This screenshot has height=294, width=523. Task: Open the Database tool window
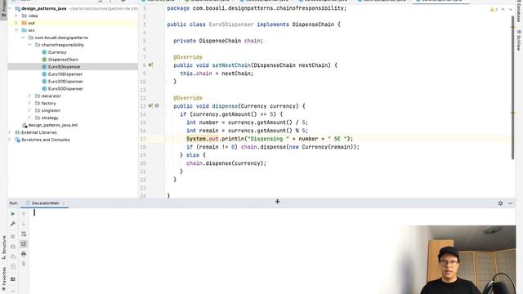(x=519, y=11)
